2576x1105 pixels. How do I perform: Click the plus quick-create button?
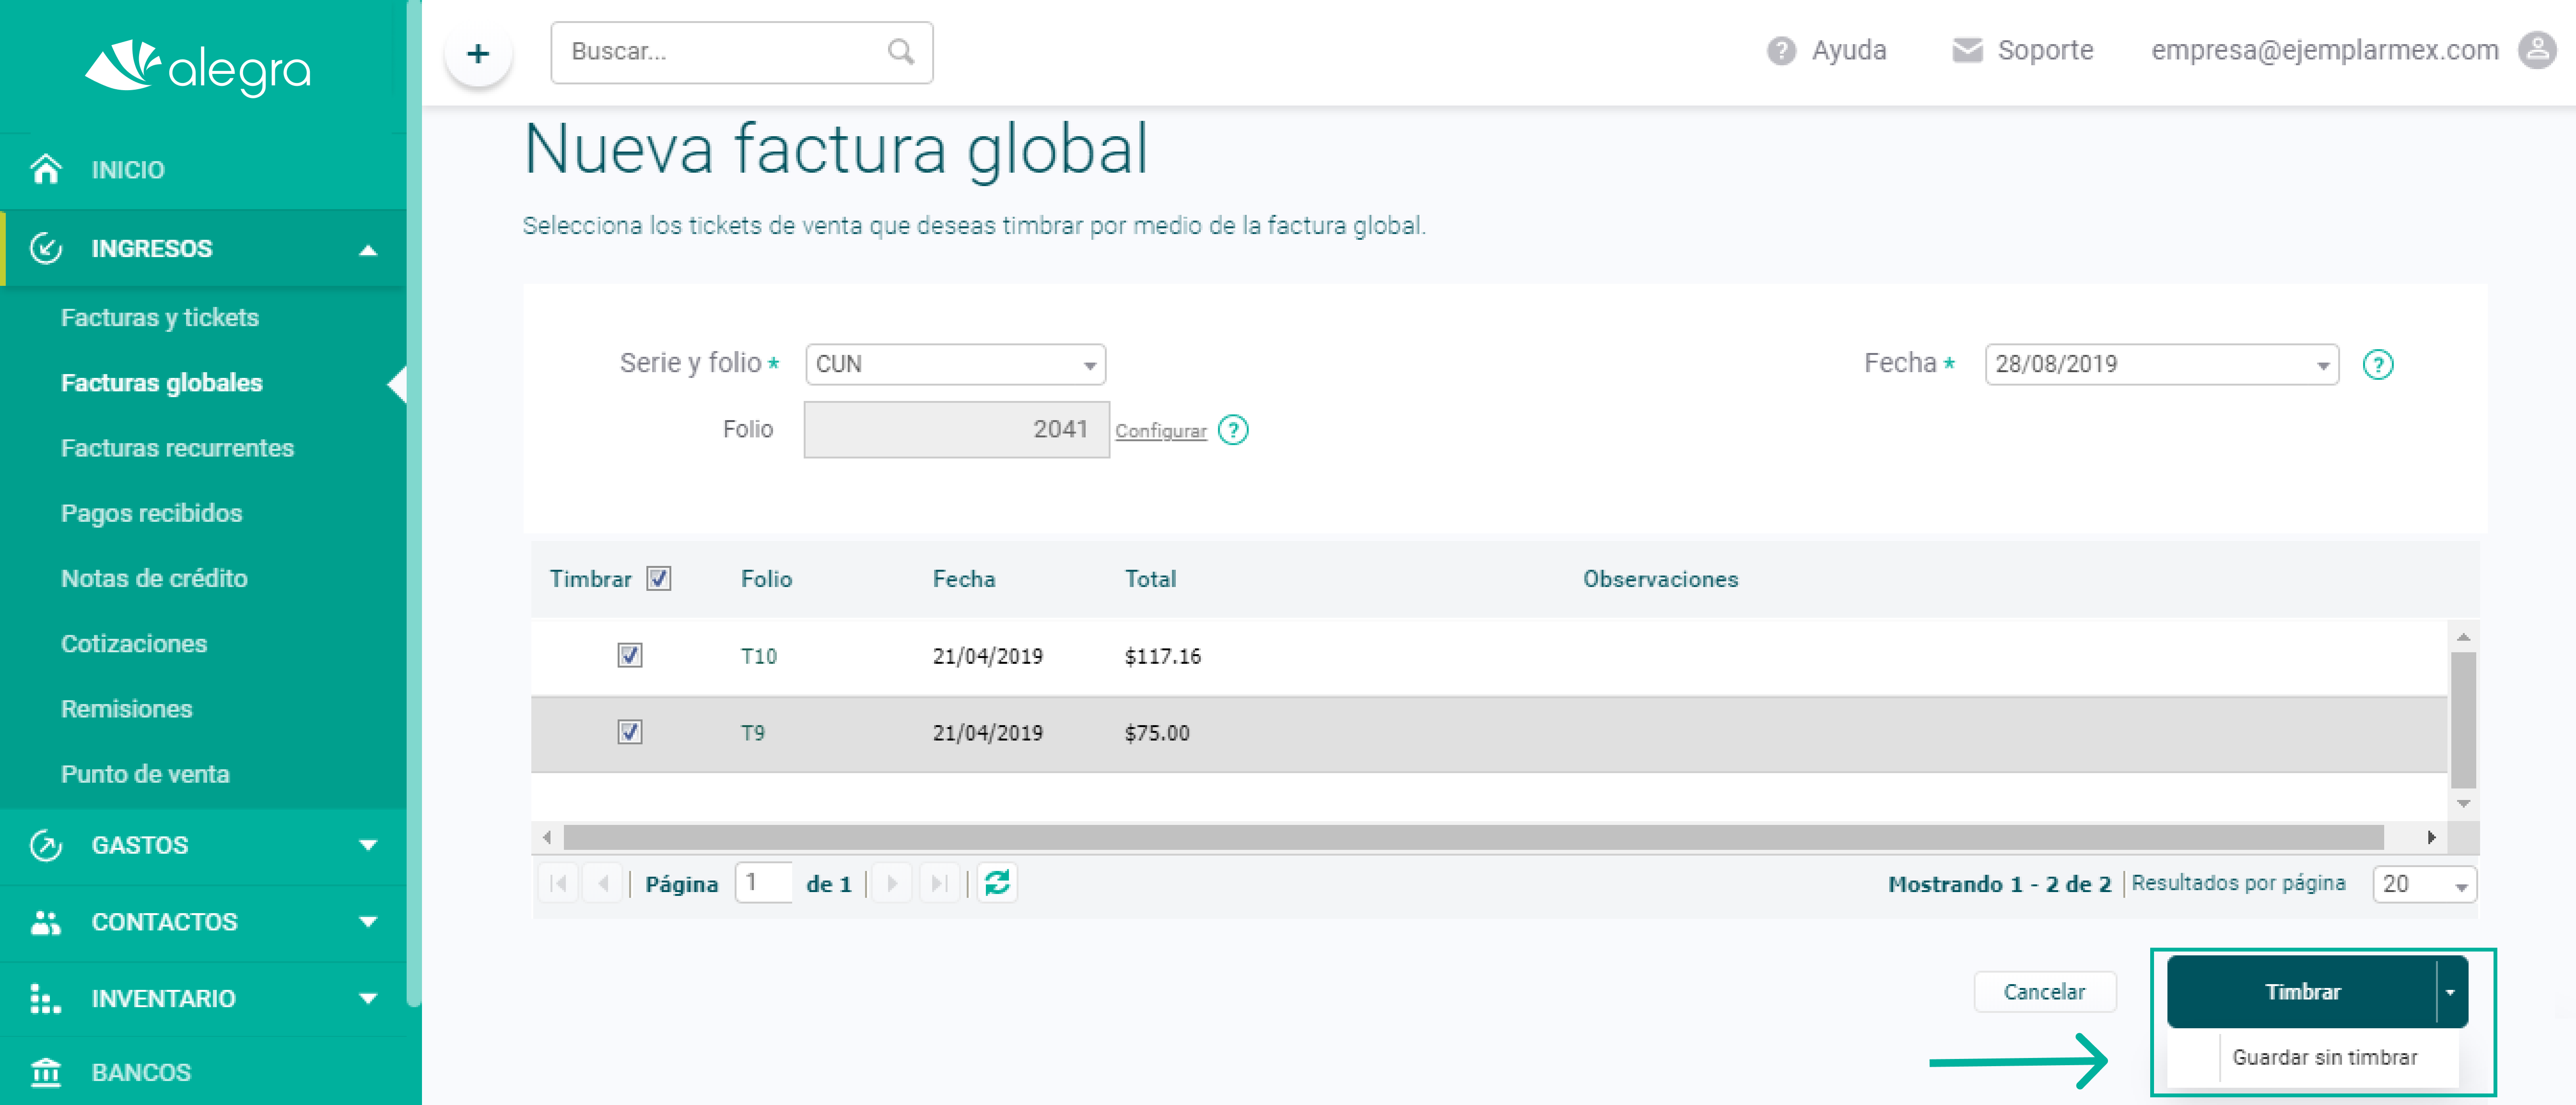(478, 53)
